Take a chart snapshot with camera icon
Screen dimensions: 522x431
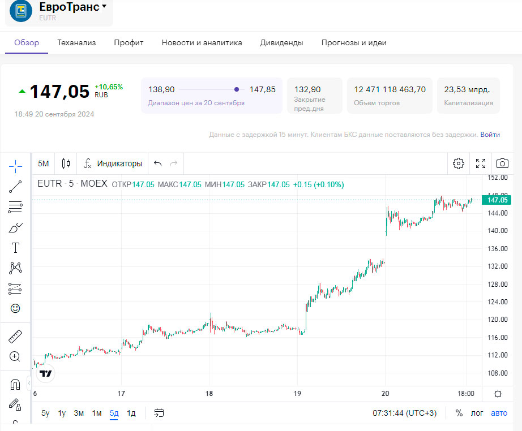tap(502, 163)
